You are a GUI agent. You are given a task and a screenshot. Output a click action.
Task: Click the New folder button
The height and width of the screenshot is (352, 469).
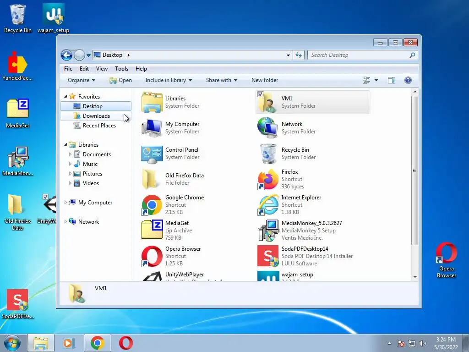[265, 80]
